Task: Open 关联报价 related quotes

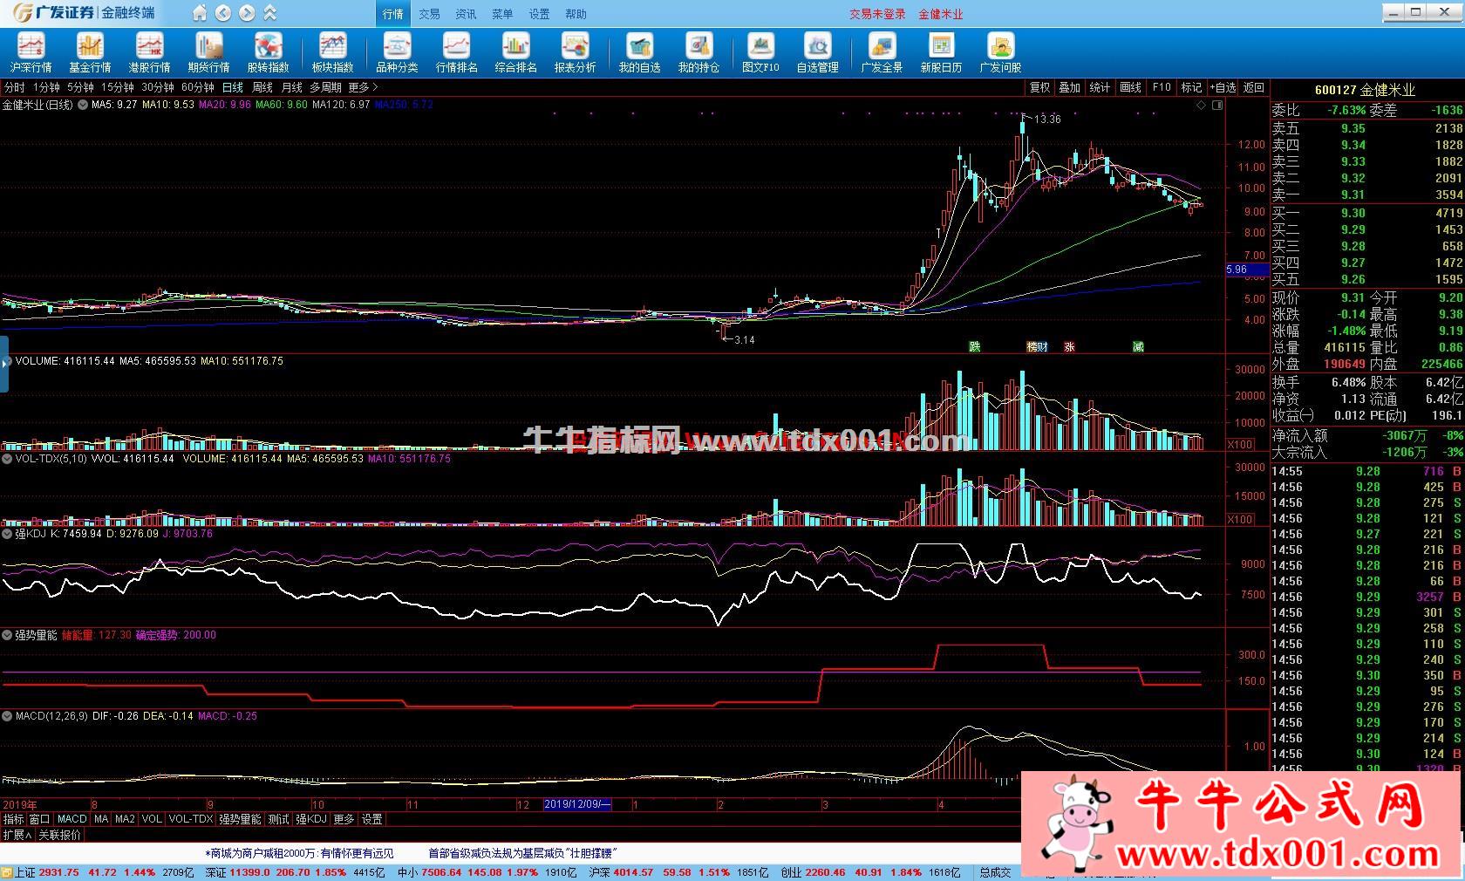Action: [x=59, y=835]
